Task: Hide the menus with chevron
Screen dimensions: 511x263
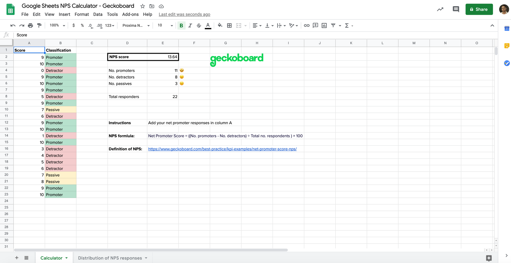Action: pos(492,26)
